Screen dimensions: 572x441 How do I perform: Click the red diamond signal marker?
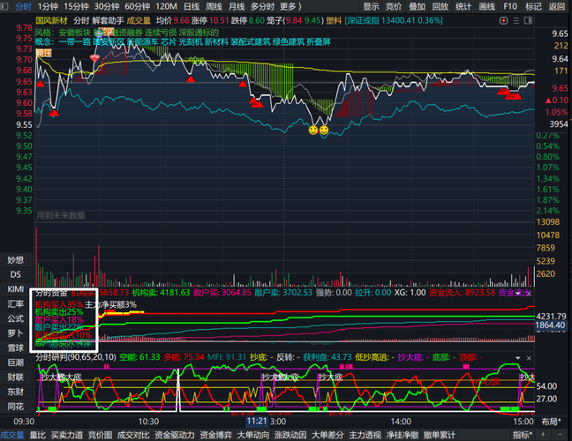click(x=94, y=58)
